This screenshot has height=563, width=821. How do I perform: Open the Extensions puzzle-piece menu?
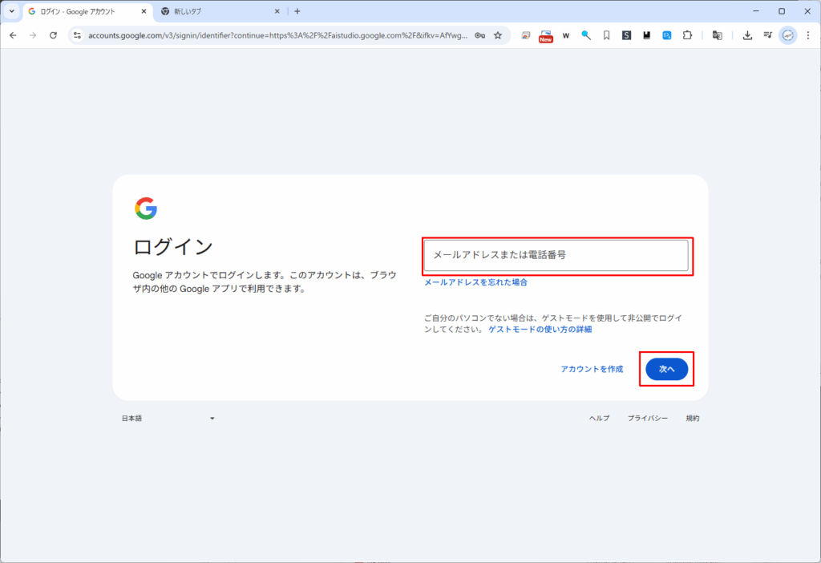[687, 35]
